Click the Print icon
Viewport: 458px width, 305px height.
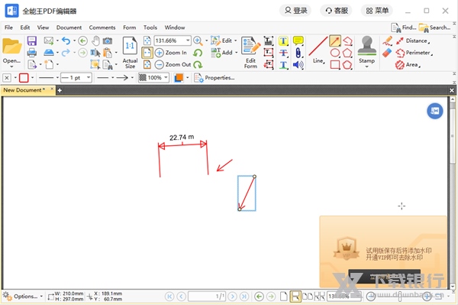(x=32, y=53)
